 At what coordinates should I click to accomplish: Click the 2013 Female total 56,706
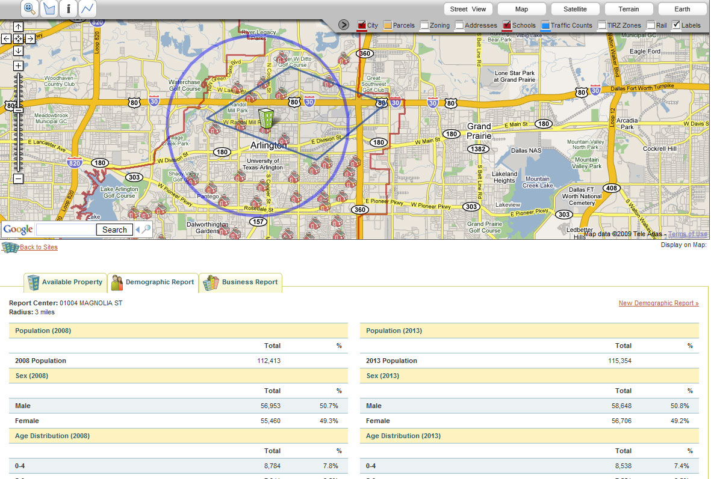pyautogui.click(x=621, y=421)
